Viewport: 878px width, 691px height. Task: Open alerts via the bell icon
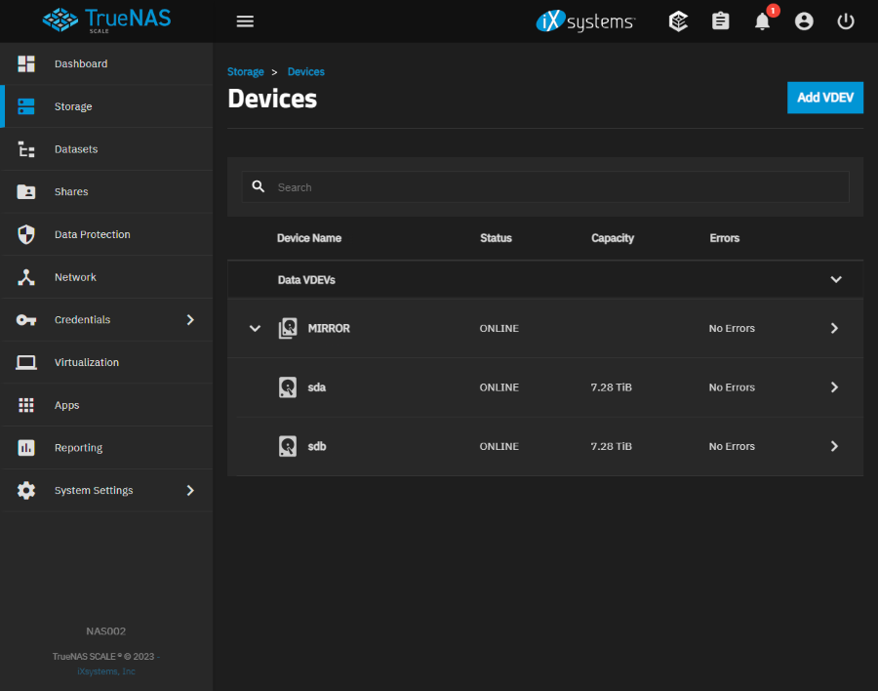[x=762, y=21]
